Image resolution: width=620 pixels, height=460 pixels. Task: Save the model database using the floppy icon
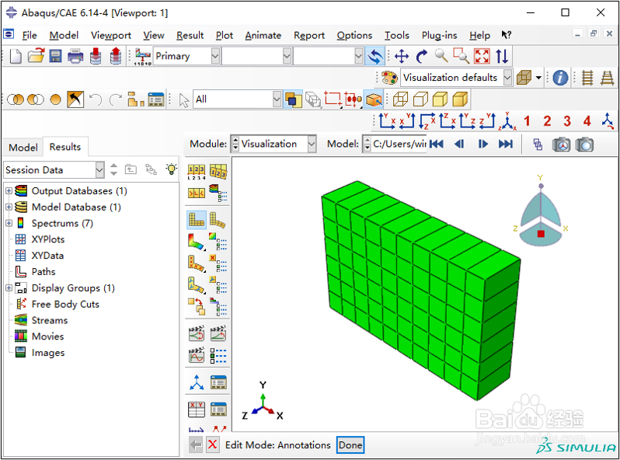pos(55,56)
